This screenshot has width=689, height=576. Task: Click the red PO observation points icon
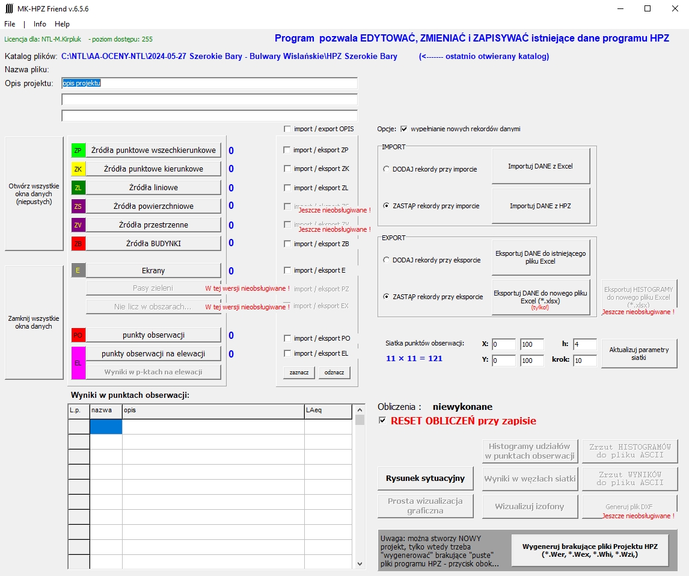78,335
